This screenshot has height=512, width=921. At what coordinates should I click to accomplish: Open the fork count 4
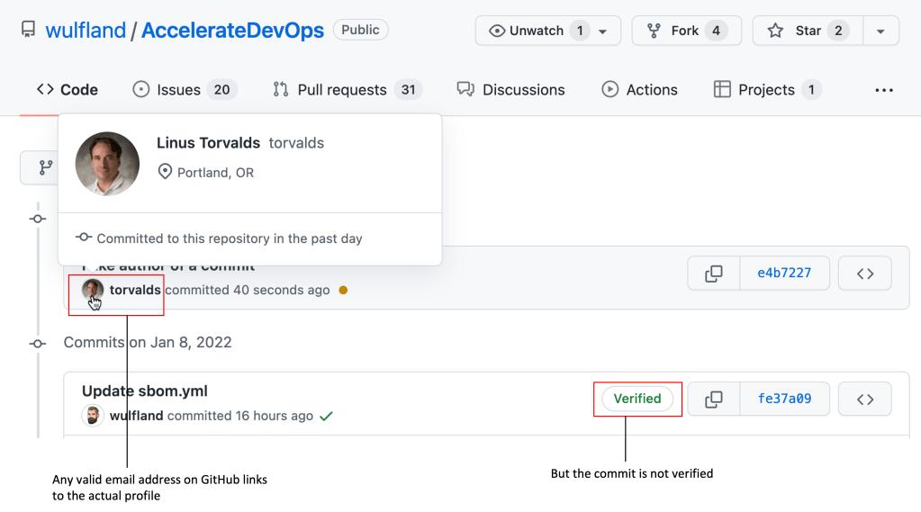[x=716, y=31]
